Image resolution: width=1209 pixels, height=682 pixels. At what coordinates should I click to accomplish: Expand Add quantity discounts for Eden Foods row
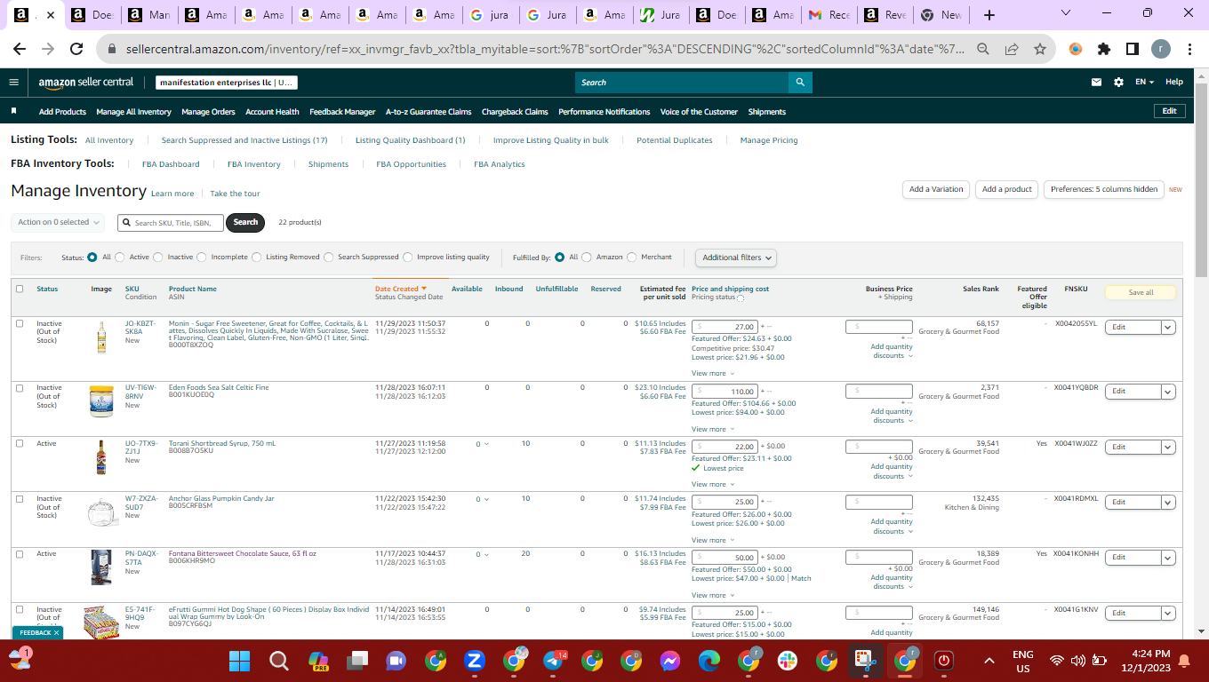[892, 416]
